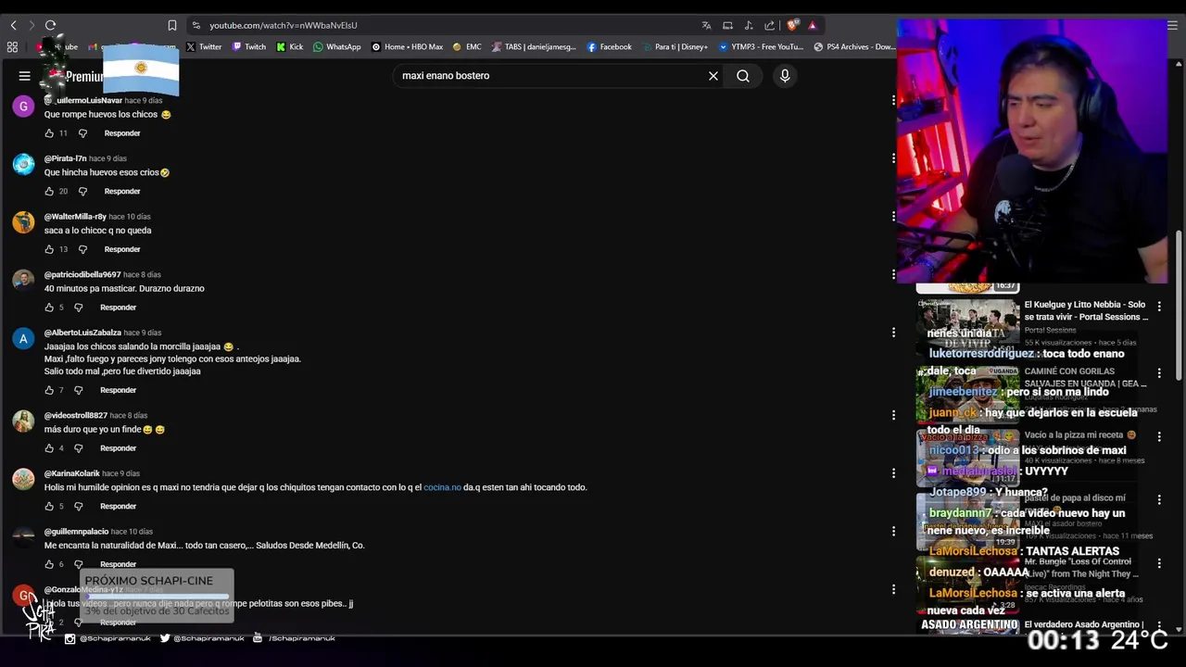Open the YouTube hamburger guide menu
This screenshot has width=1186, height=667.
25,76
